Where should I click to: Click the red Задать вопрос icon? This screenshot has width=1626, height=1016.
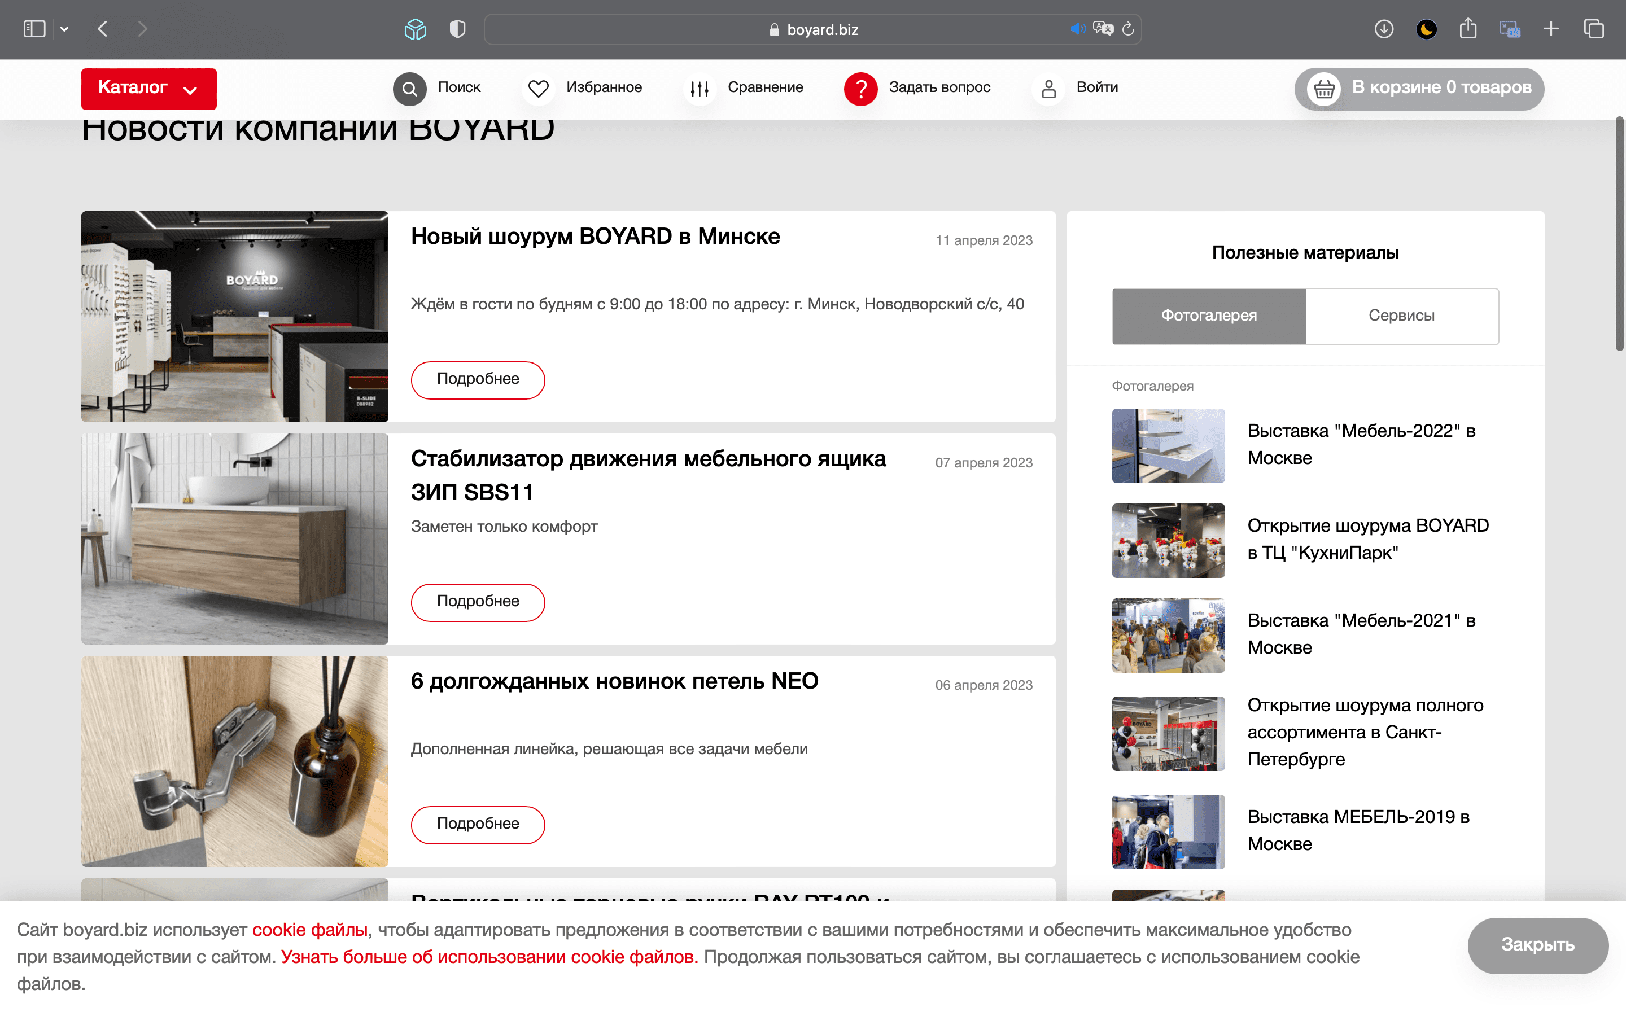[860, 89]
